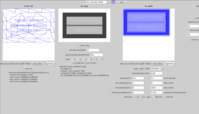
Task: Edit the overlap (0-1) field
Action: coord(138,78)
